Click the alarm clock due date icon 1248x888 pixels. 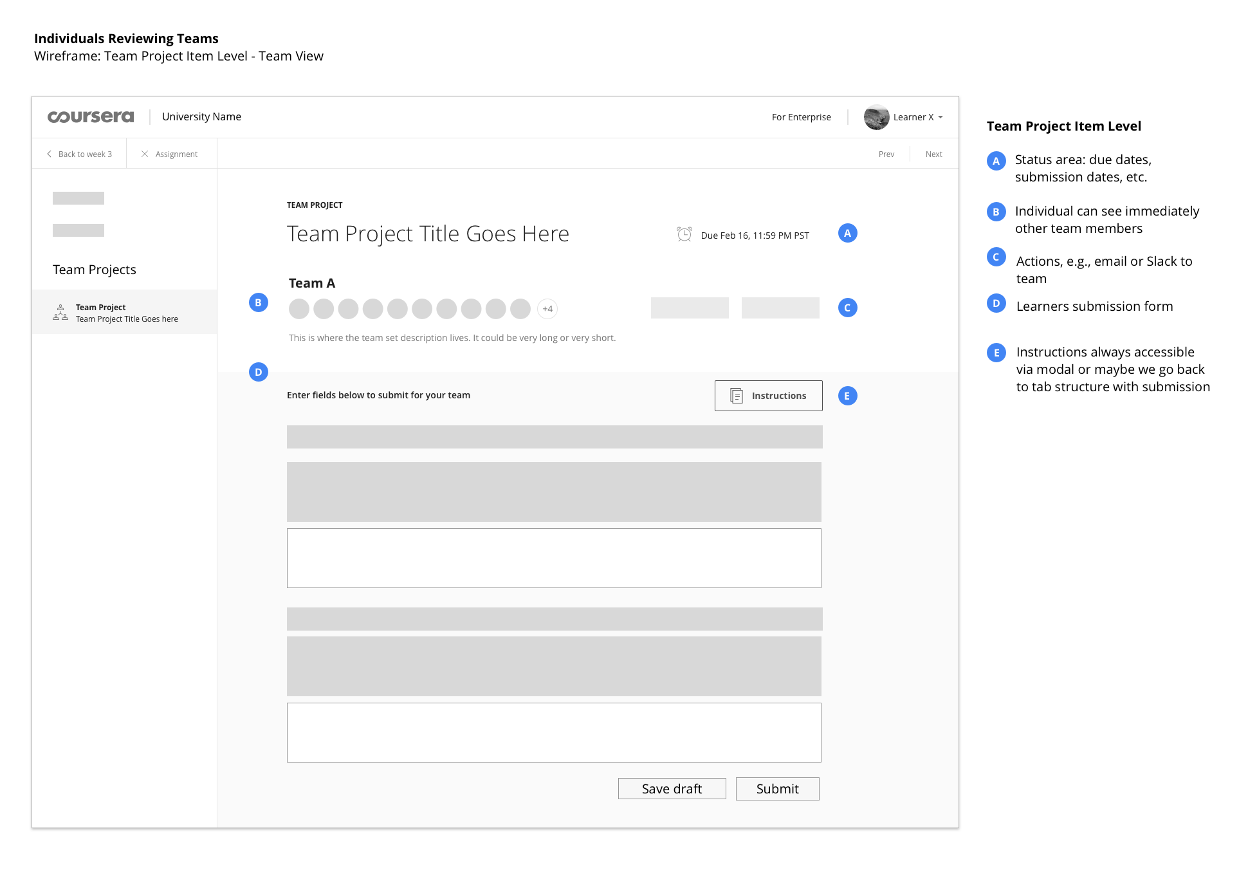(x=684, y=234)
